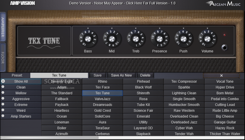The image size is (245, 140).
Task: Choose the Dreamroads preset
Action: (103, 105)
